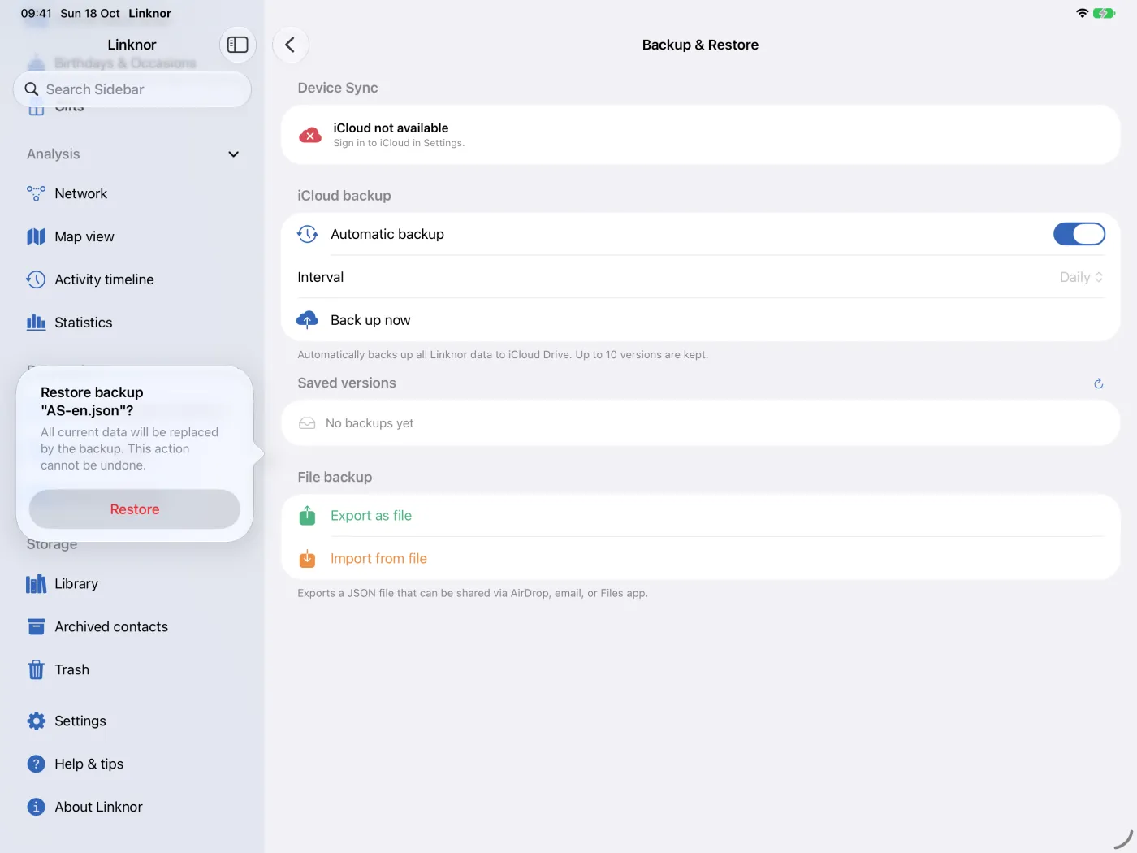The width and height of the screenshot is (1137, 853).
Task: Open Map view in the sidebar
Action: pyautogui.click(x=134, y=236)
